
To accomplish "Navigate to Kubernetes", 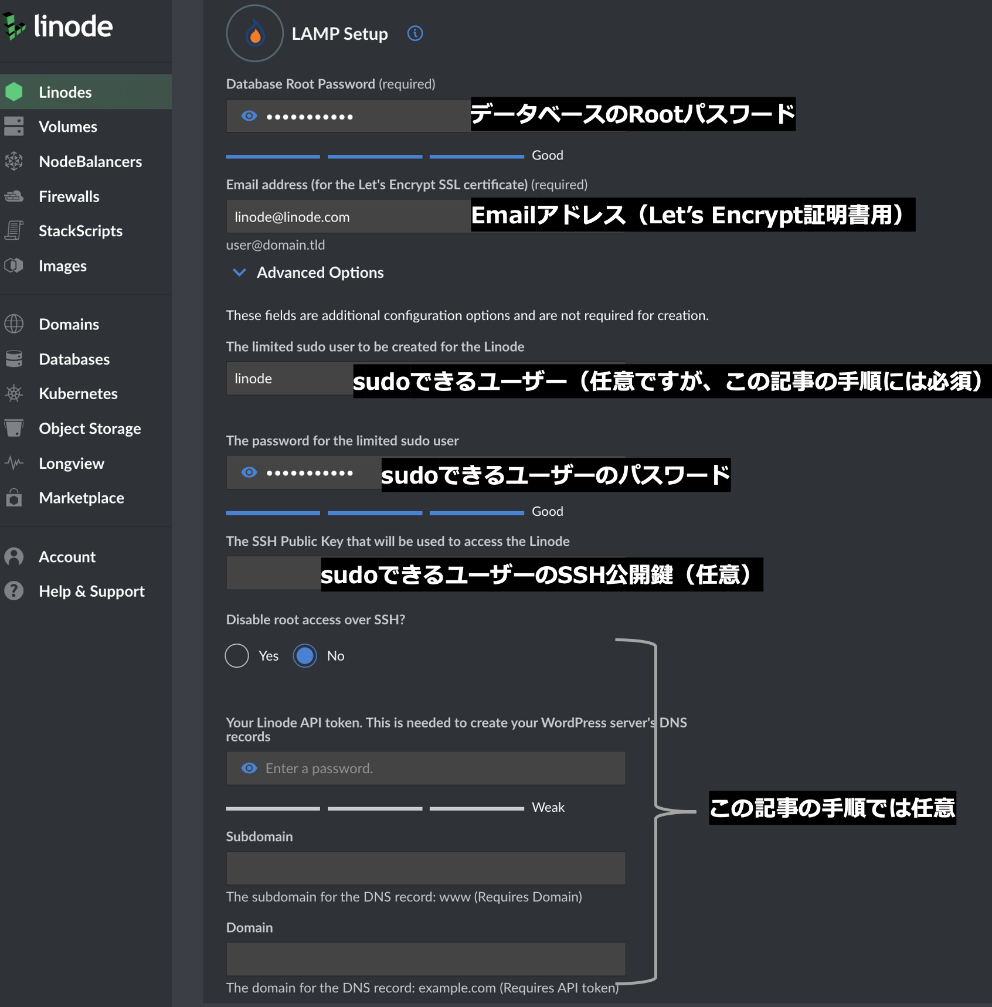I will pyautogui.click(x=86, y=393).
